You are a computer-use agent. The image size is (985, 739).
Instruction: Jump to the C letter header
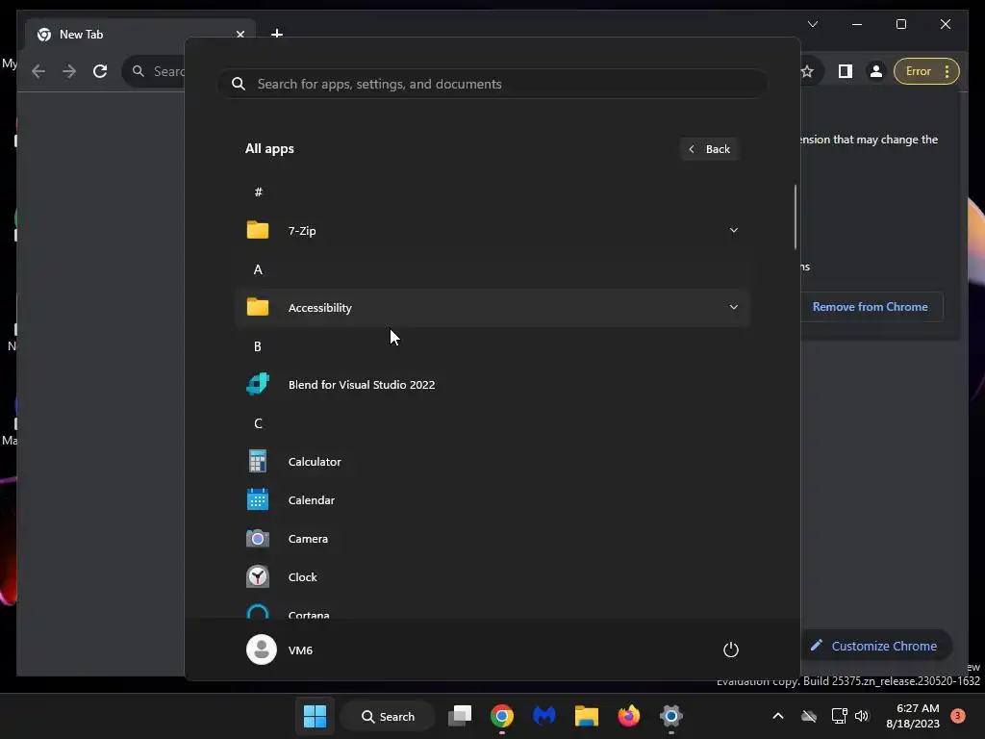point(258,423)
